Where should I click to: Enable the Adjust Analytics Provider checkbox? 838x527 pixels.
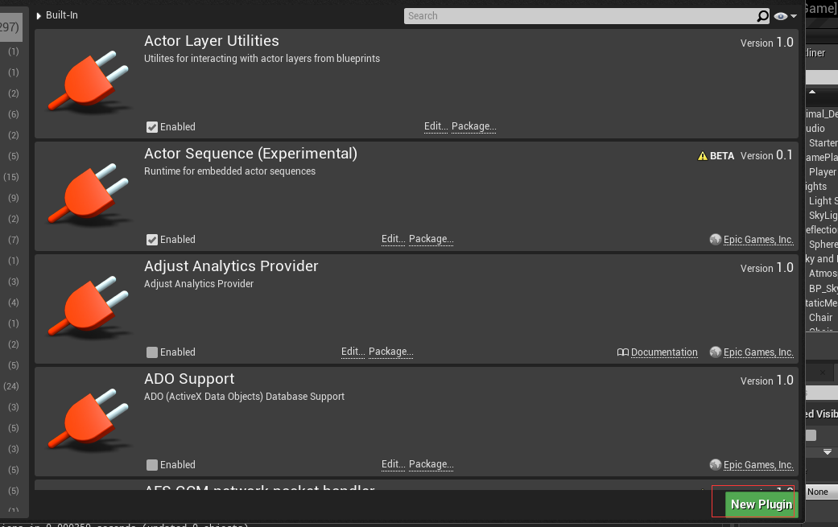pos(151,352)
